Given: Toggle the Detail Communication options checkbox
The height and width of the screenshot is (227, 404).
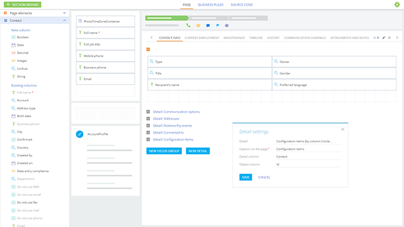Looking at the screenshot, I should [x=148, y=112].
